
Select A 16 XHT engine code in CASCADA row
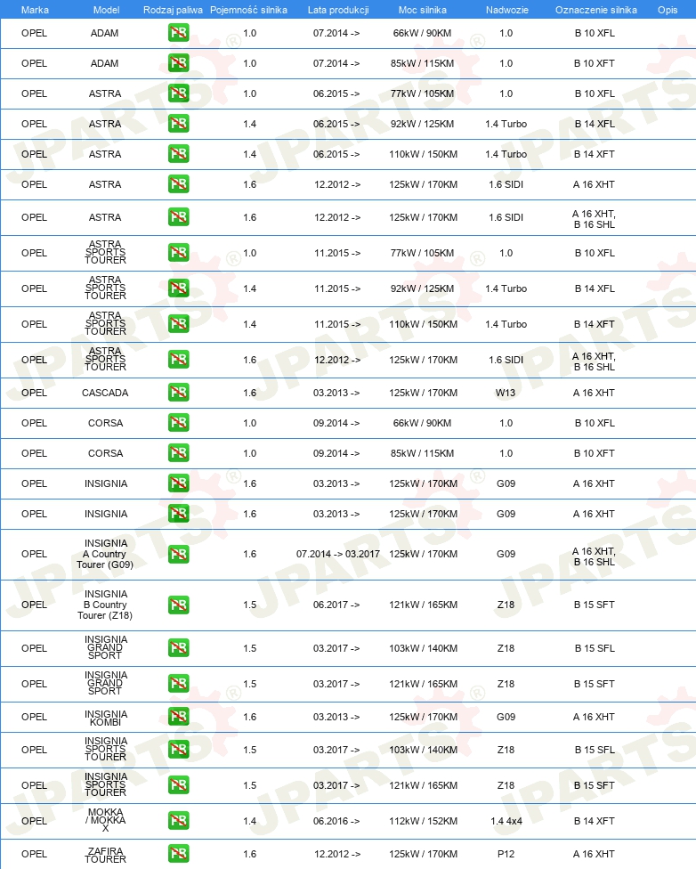coord(594,393)
